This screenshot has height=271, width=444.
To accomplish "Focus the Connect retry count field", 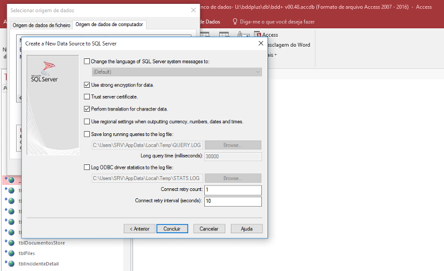I will pos(233,189).
